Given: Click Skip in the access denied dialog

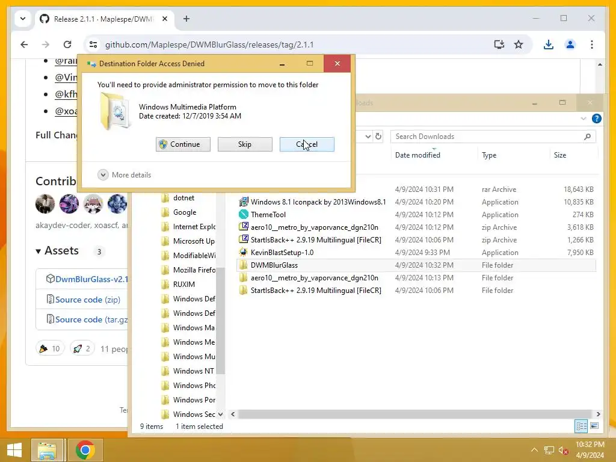Looking at the screenshot, I should [245, 144].
